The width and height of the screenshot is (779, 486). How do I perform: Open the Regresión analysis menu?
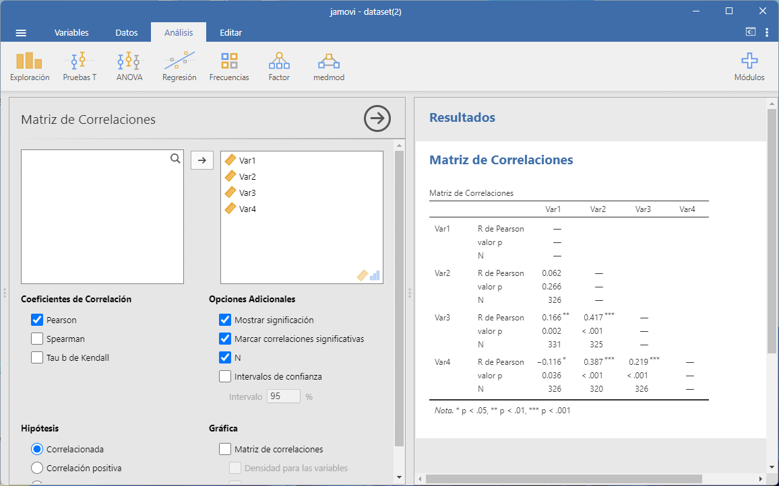[179, 67]
